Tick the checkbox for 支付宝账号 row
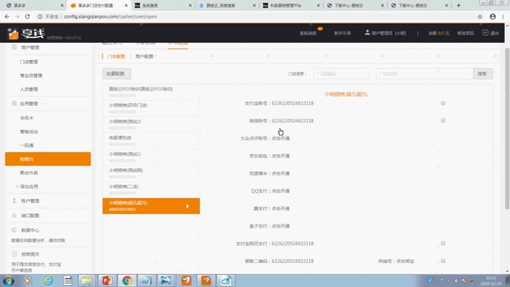Screen dimensions: 510x287 [443, 103]
